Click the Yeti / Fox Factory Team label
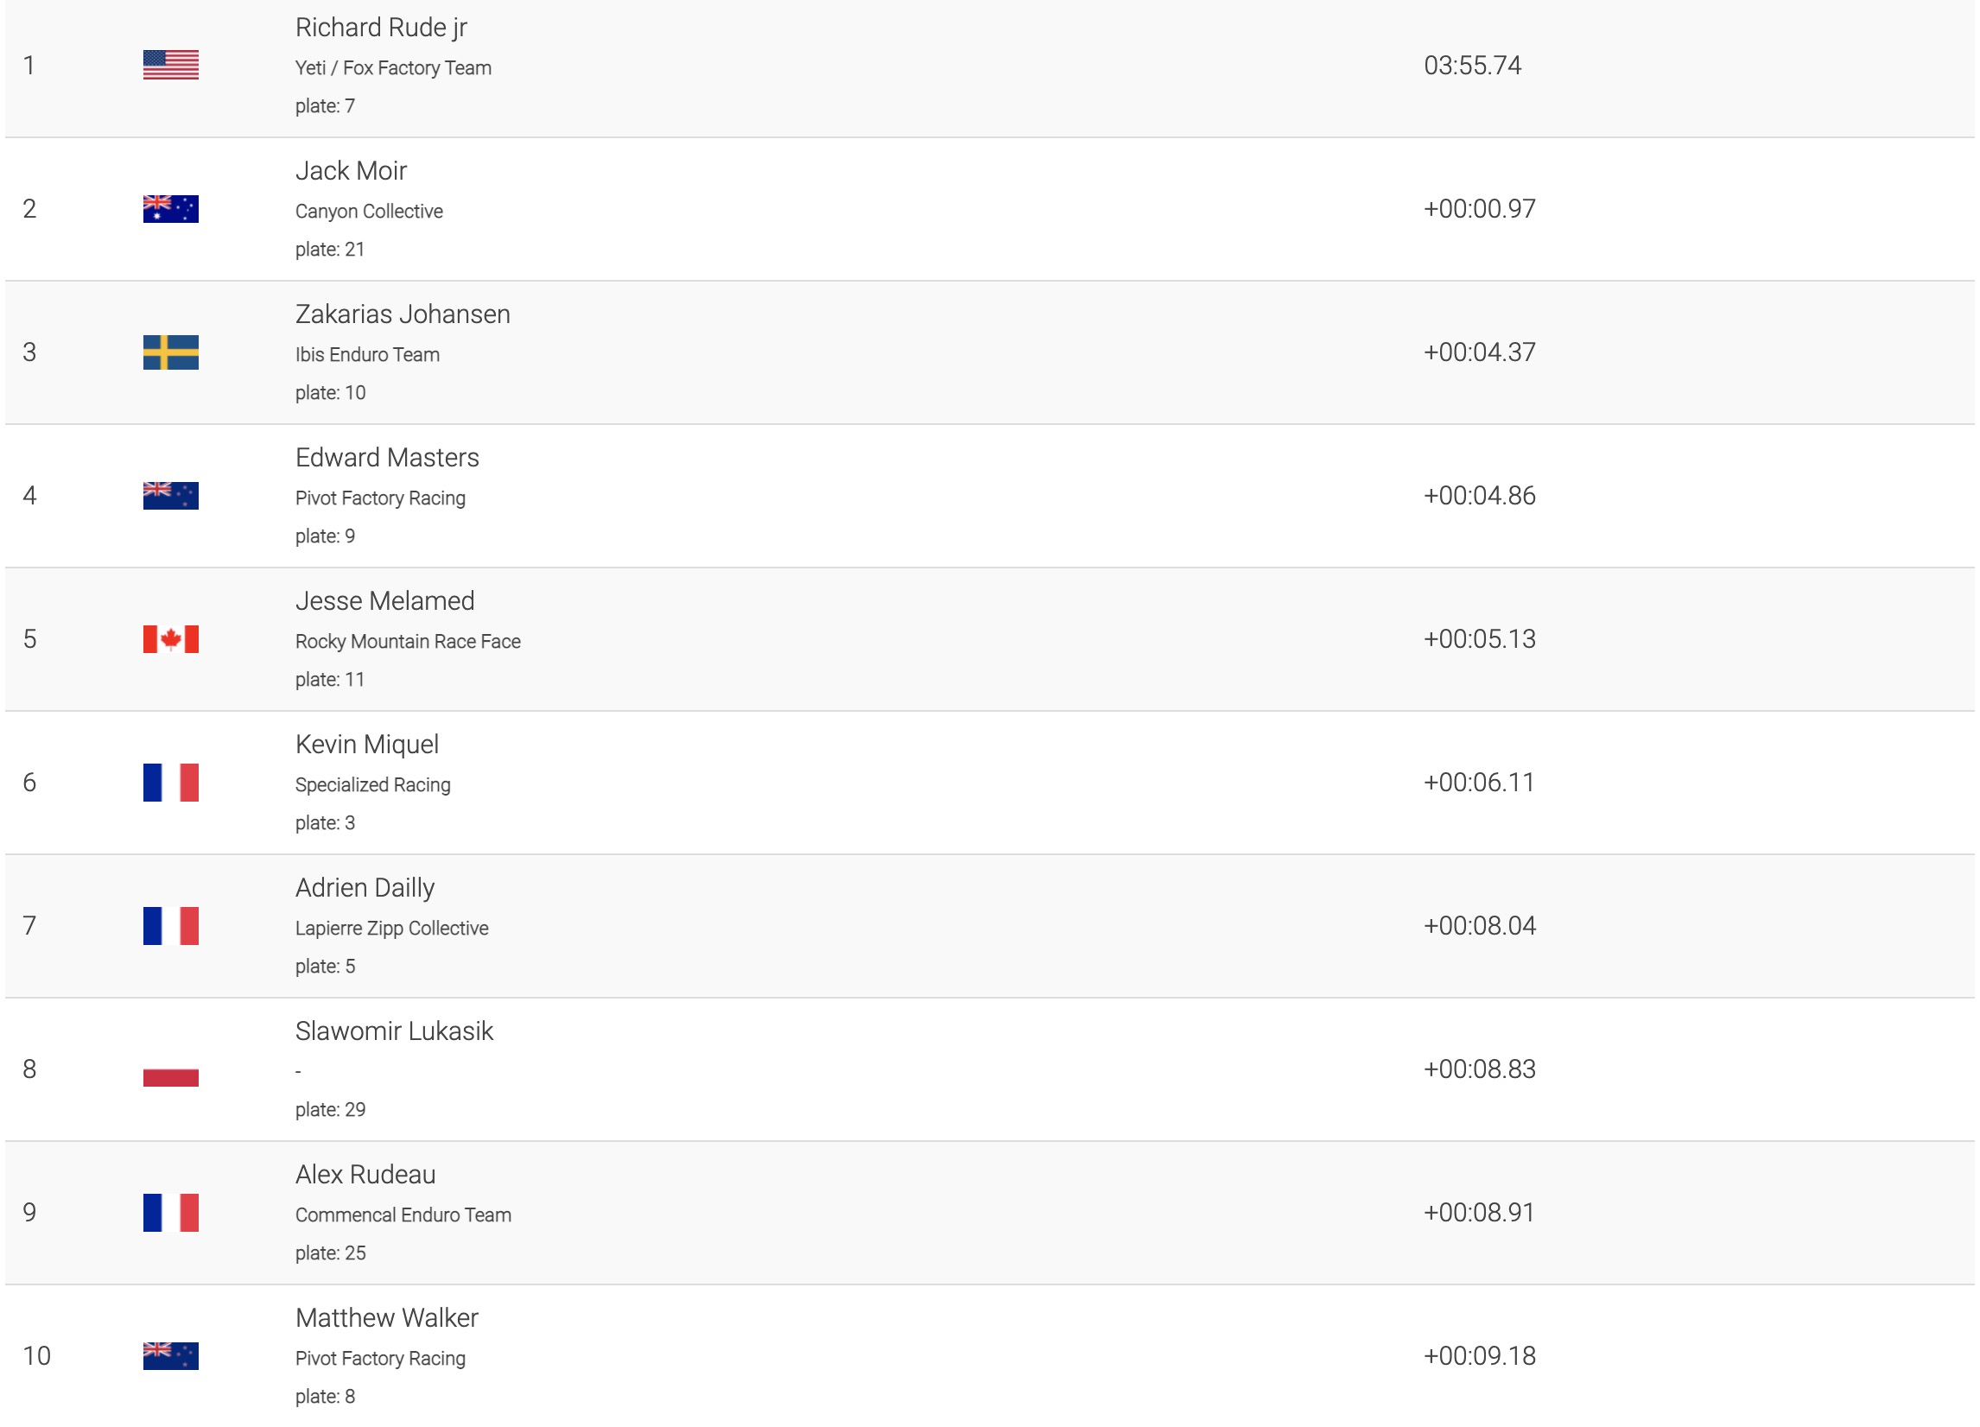 [x=393, y=68]
